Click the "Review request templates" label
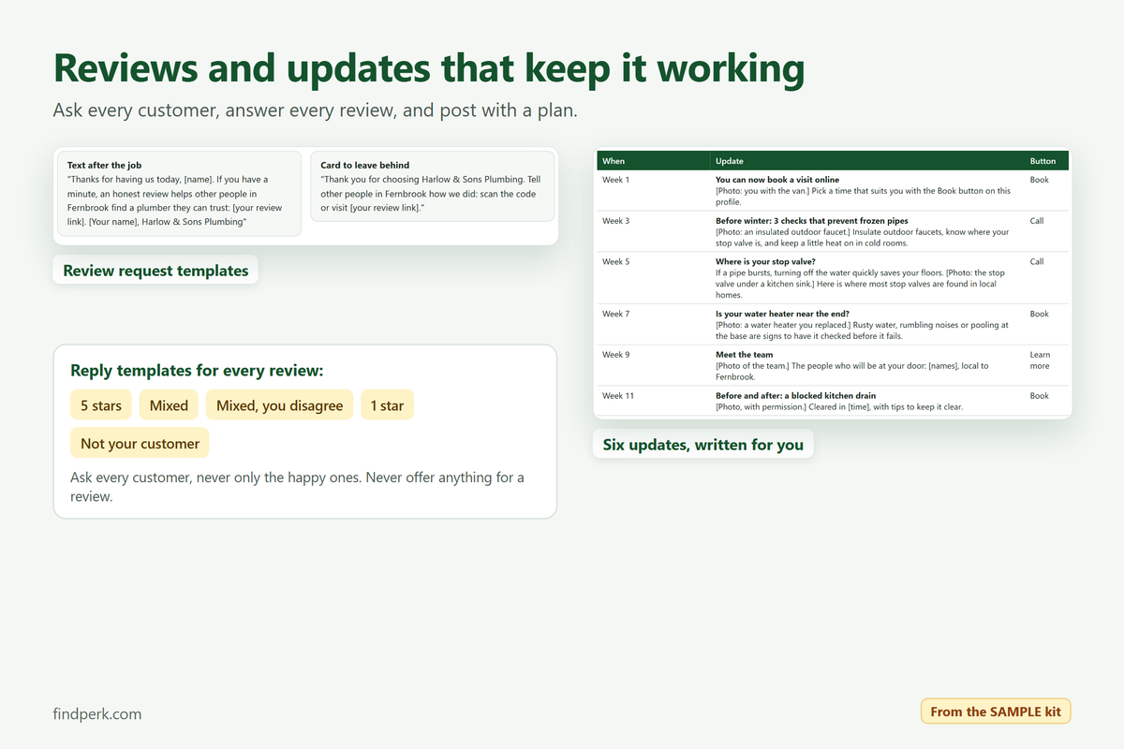 [155, 271]
